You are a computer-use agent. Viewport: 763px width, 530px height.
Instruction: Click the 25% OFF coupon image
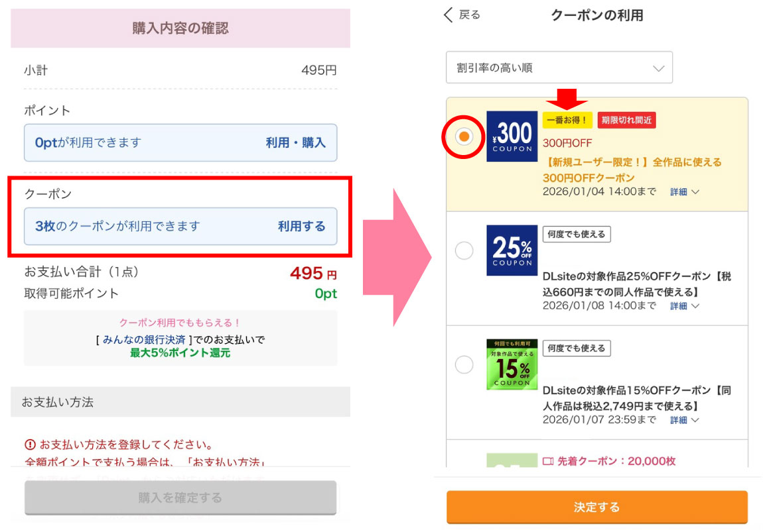(512, 250)
